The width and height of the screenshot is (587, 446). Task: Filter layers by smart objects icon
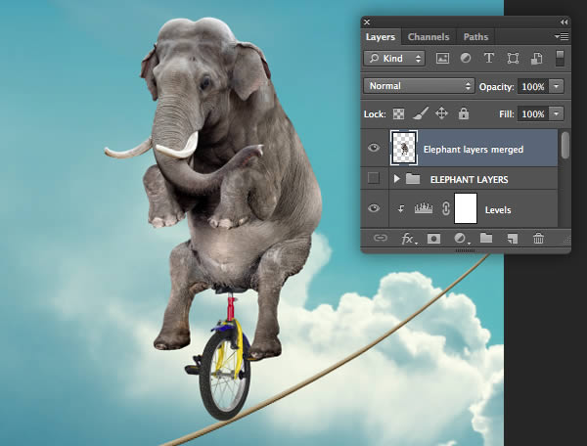click(x=536, y=59)
